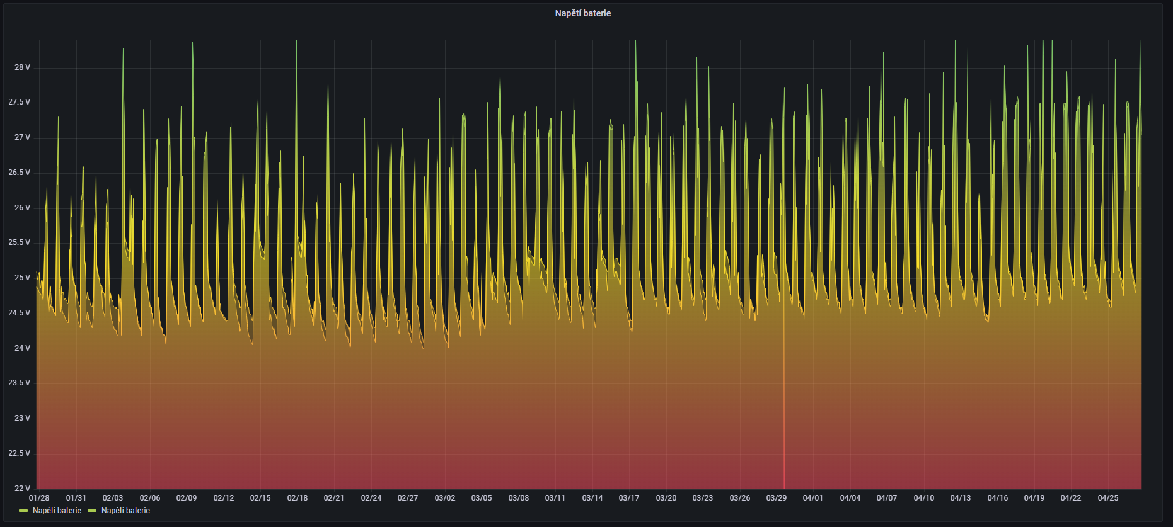Image resolution: width=1173 pixels, height=527 pixels.
Task: Click the 28 V y-axis label
Action: (x=22, y=67)
